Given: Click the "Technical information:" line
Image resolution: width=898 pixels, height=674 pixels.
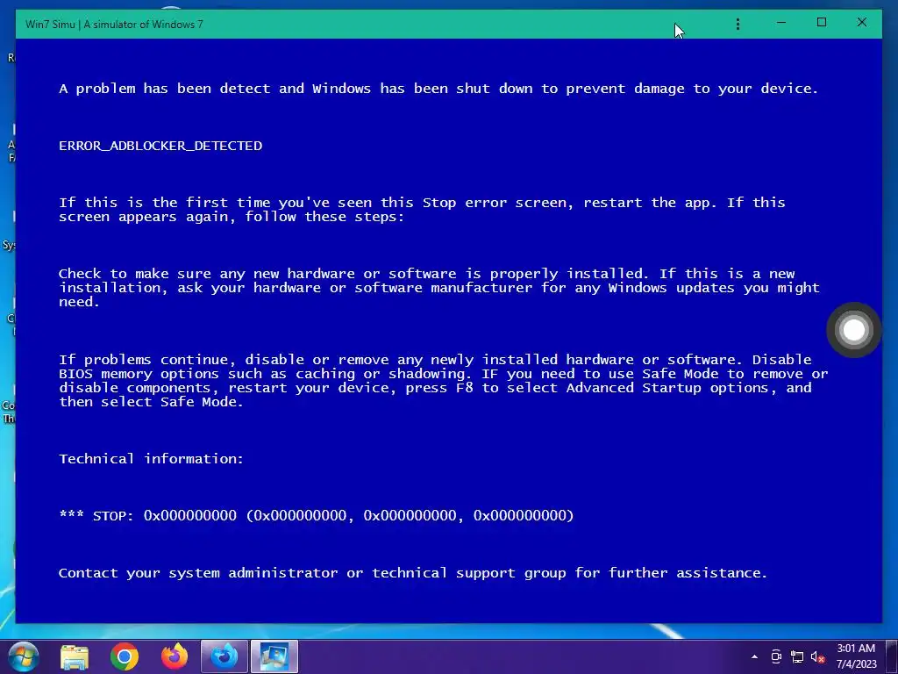Looking at the screenshot, I should coord(151,458).
